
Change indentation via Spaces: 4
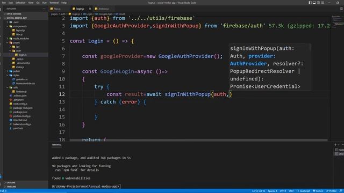[273, 191]
